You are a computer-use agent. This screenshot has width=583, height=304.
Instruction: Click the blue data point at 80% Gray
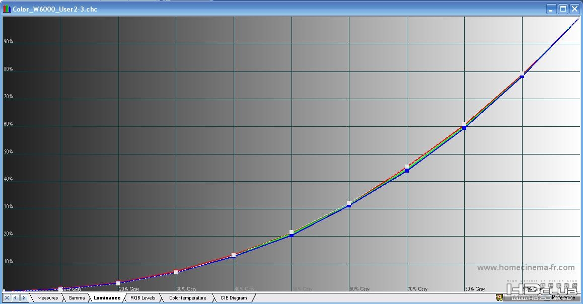click(x=464, y=128)
